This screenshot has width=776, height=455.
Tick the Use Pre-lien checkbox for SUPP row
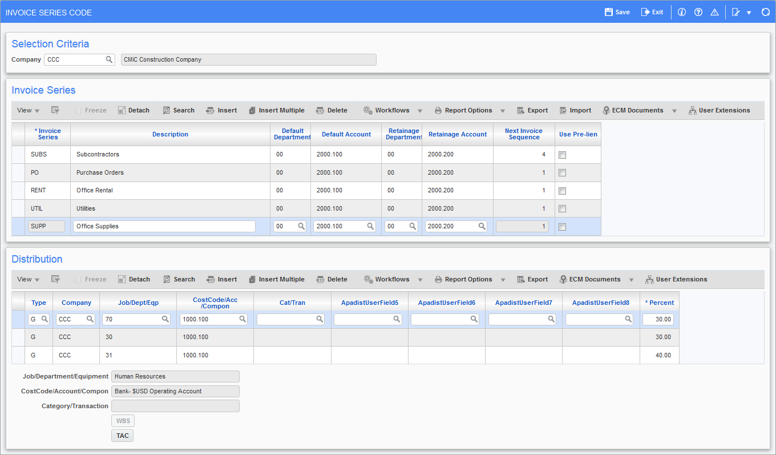click(562, 226)
